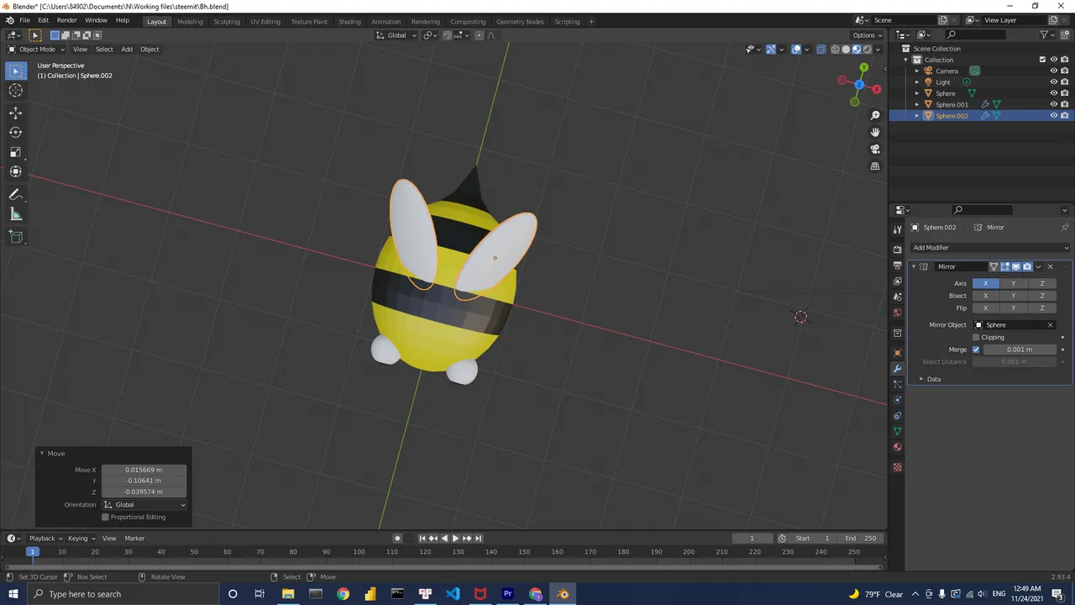
Task: Toggle Flip Z button
Action: click(x=1042, y=308)
